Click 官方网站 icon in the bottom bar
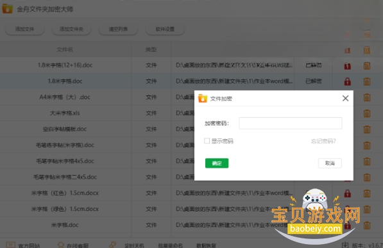 click(10, 245)
